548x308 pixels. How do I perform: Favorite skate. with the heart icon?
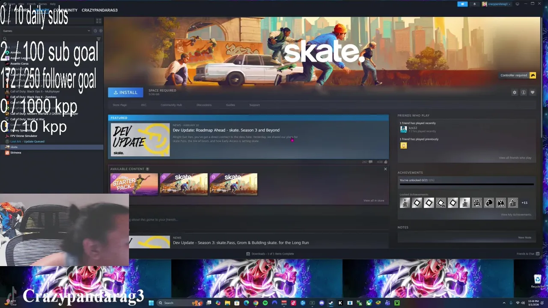click(533, 92)
